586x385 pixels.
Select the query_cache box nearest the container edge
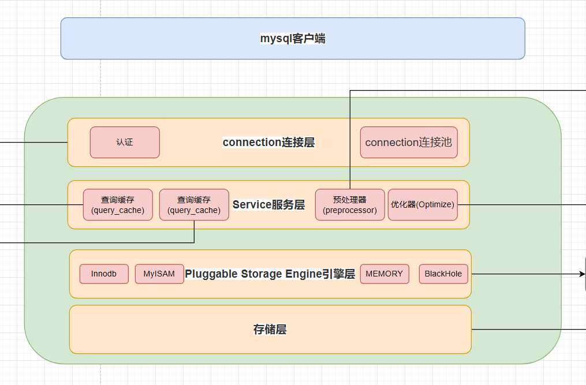coord(118,205)
